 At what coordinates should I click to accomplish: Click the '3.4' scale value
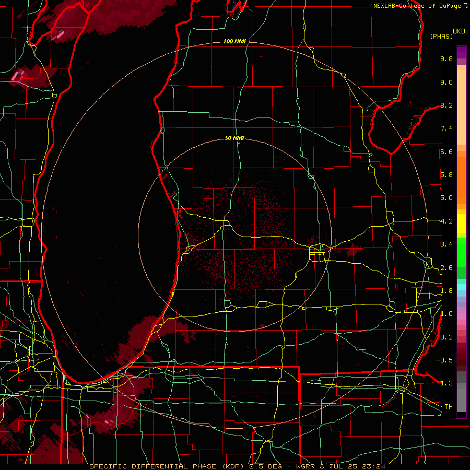446,244
